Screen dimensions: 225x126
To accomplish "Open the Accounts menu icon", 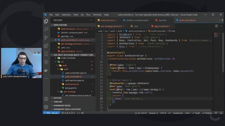I will pyautogui.click(x=46, y=99).
